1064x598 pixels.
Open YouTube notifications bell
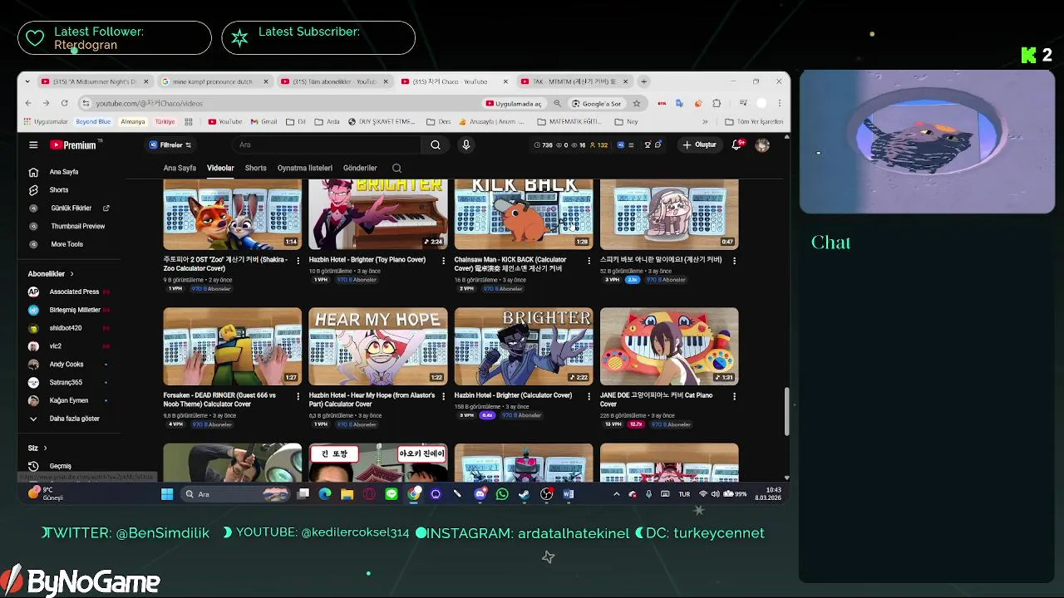tap(736, 145)
